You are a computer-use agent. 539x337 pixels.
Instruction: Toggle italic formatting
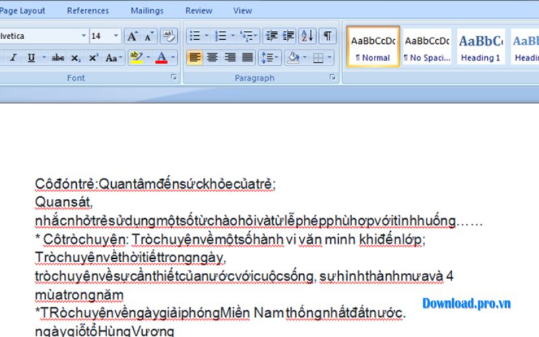click(x=13, y=58)
